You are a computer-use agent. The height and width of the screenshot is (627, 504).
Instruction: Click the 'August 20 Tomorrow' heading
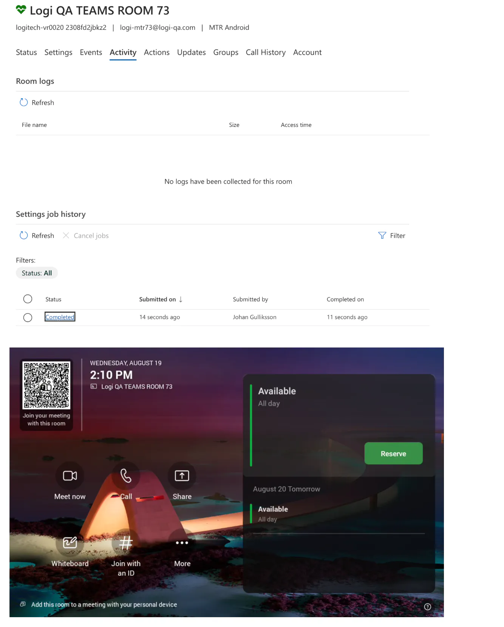point(286,489)
